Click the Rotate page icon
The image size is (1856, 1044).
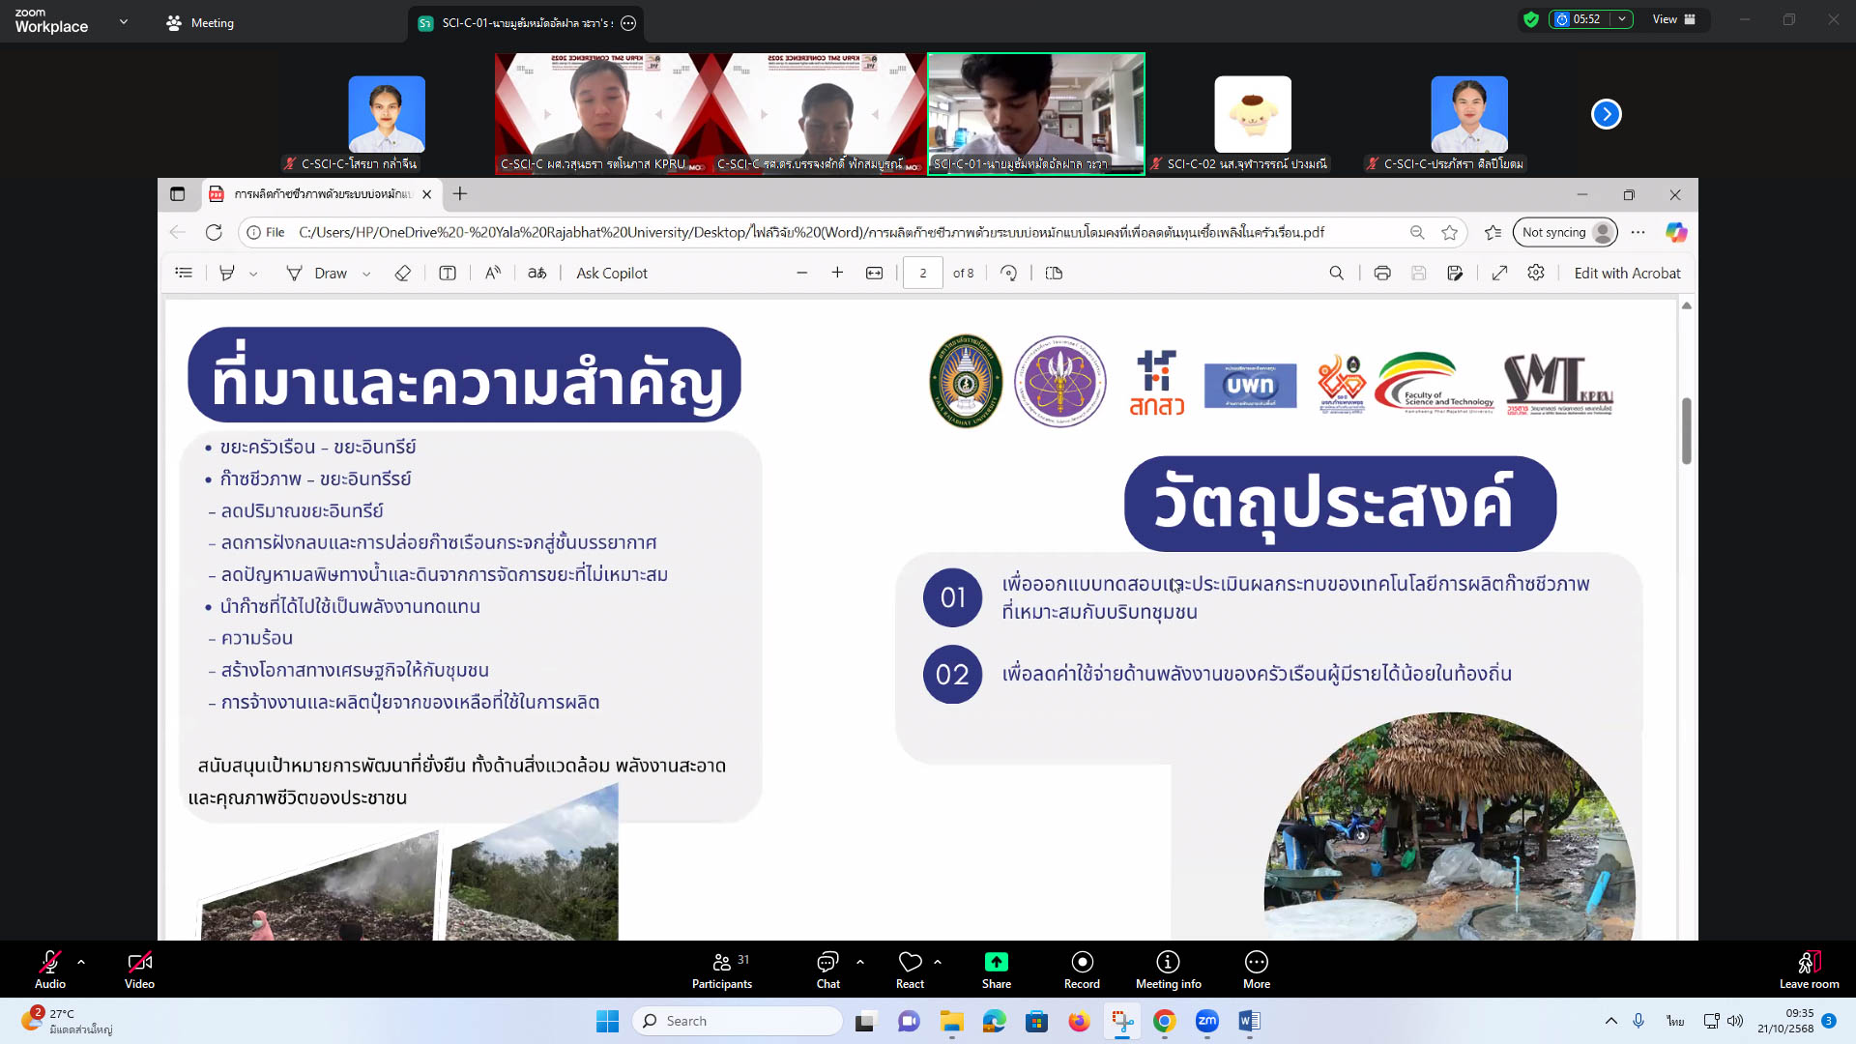tap(1008, 274)
